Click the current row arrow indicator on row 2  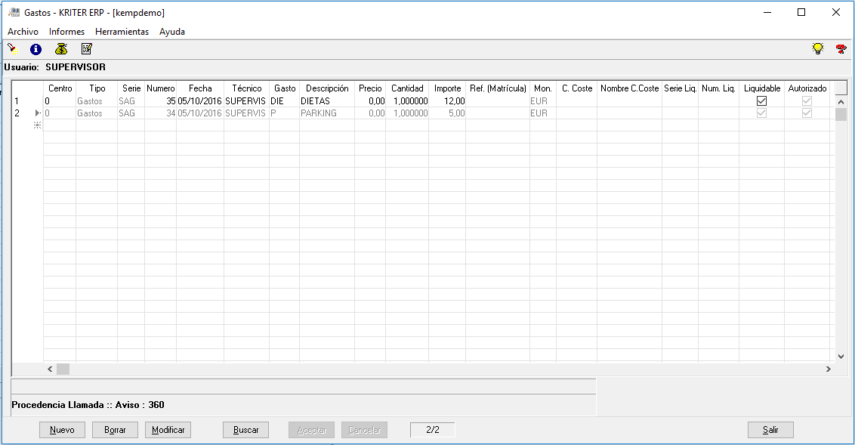point(37,113)
